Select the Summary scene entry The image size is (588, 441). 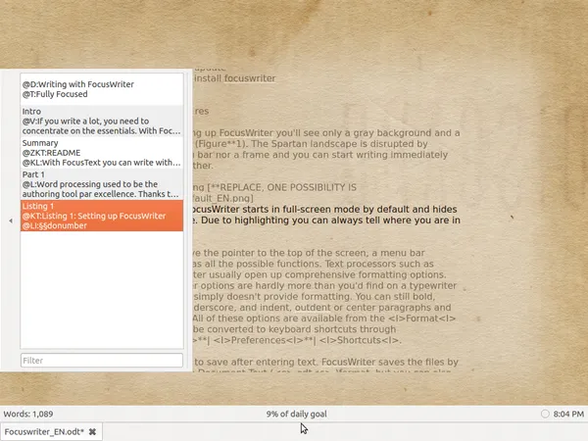coord(102,153)
